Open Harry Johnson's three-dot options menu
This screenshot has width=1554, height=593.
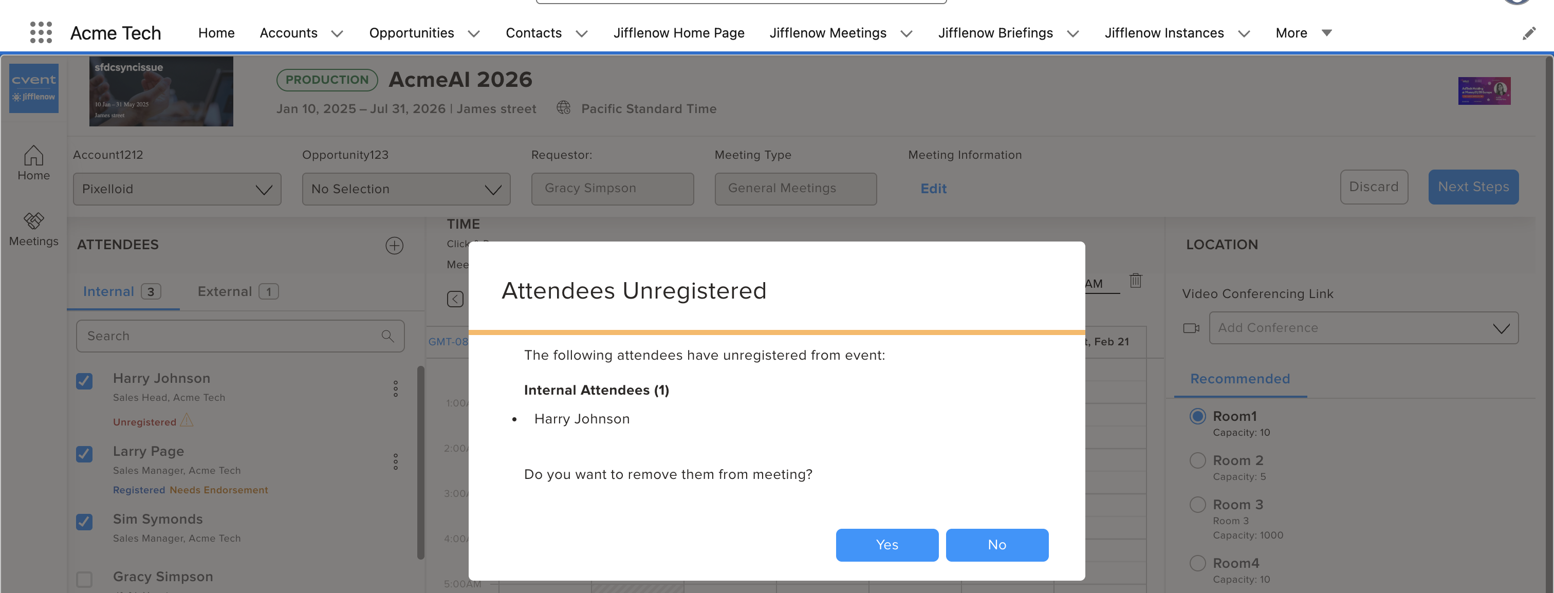click(x=396, y=388)
